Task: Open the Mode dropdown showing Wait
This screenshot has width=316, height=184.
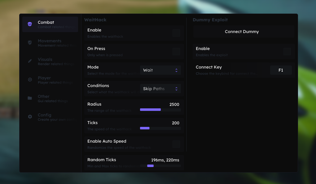Action: [160, 70]
